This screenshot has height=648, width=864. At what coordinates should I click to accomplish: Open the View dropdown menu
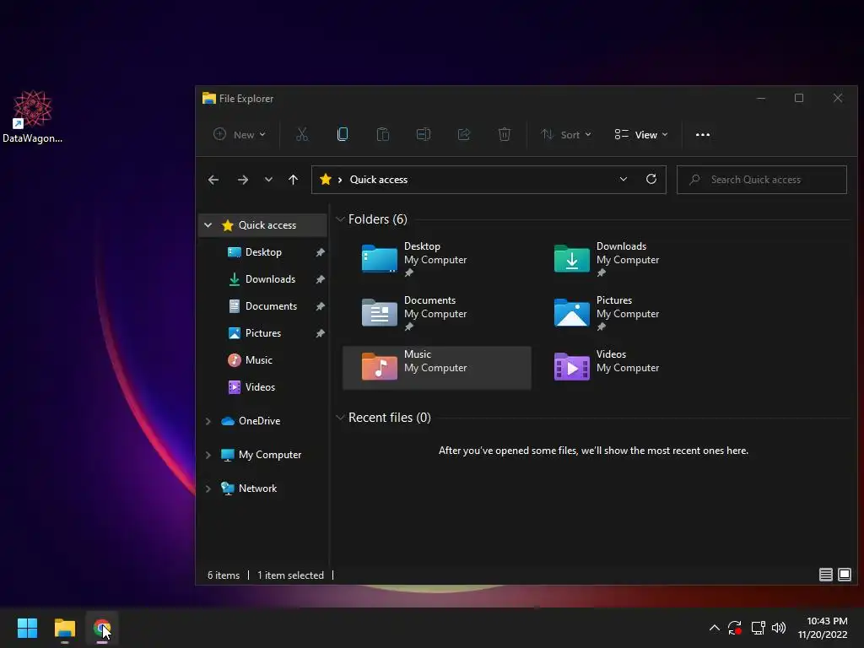[x=641, y=134]
